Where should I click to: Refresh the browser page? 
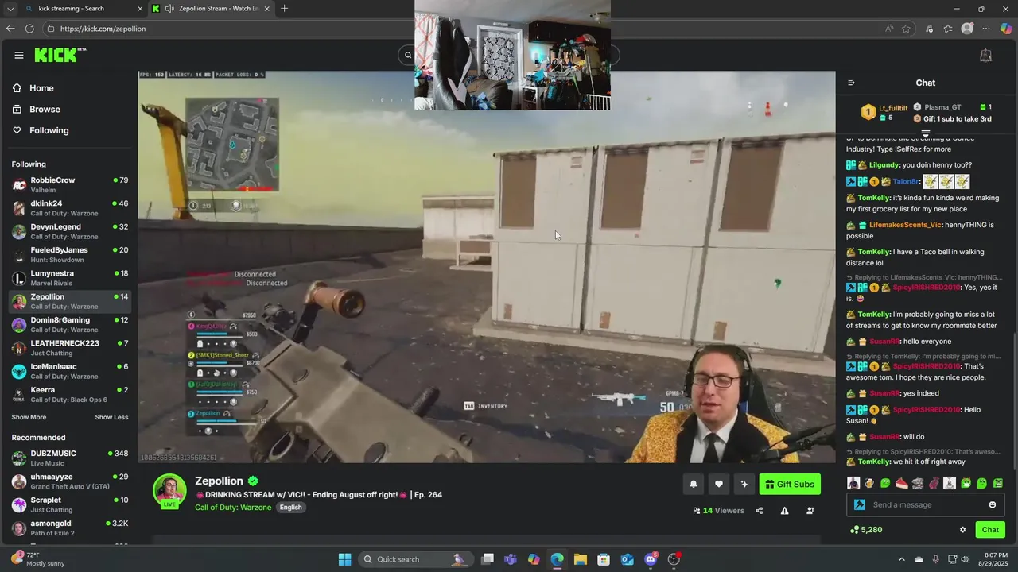[x=29, y=29]
